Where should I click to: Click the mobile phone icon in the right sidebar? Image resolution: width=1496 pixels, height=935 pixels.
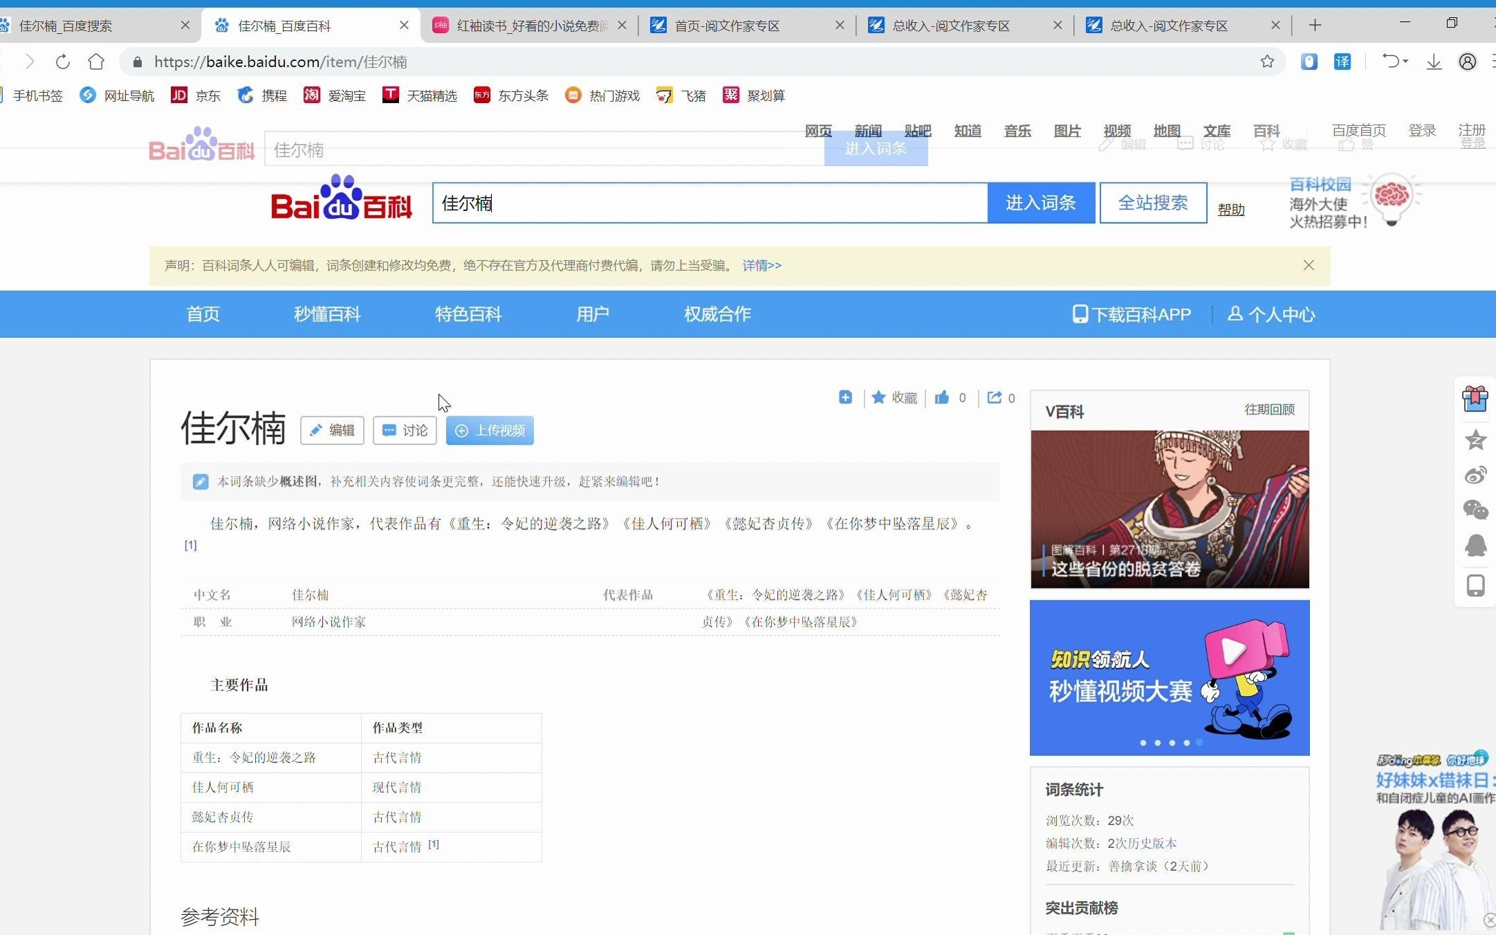tap(1475, 585)
